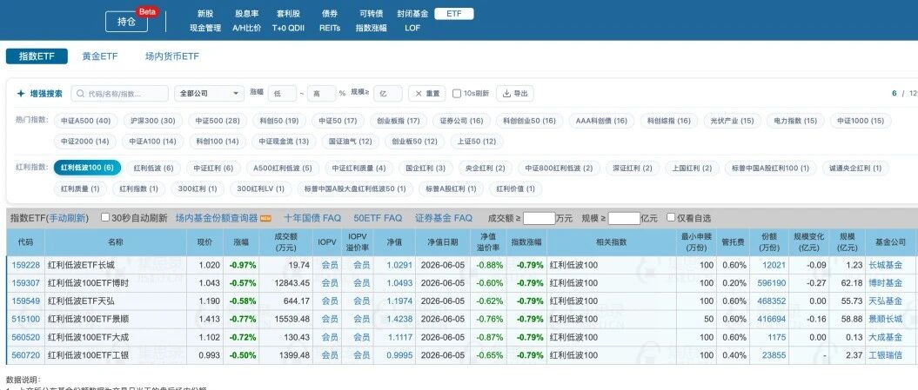
Task: Open fund code 515100
Action: (26, 320)
